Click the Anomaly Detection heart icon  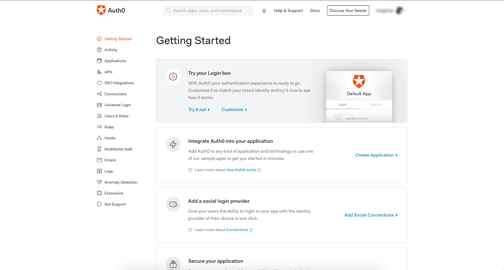point(99,182)
